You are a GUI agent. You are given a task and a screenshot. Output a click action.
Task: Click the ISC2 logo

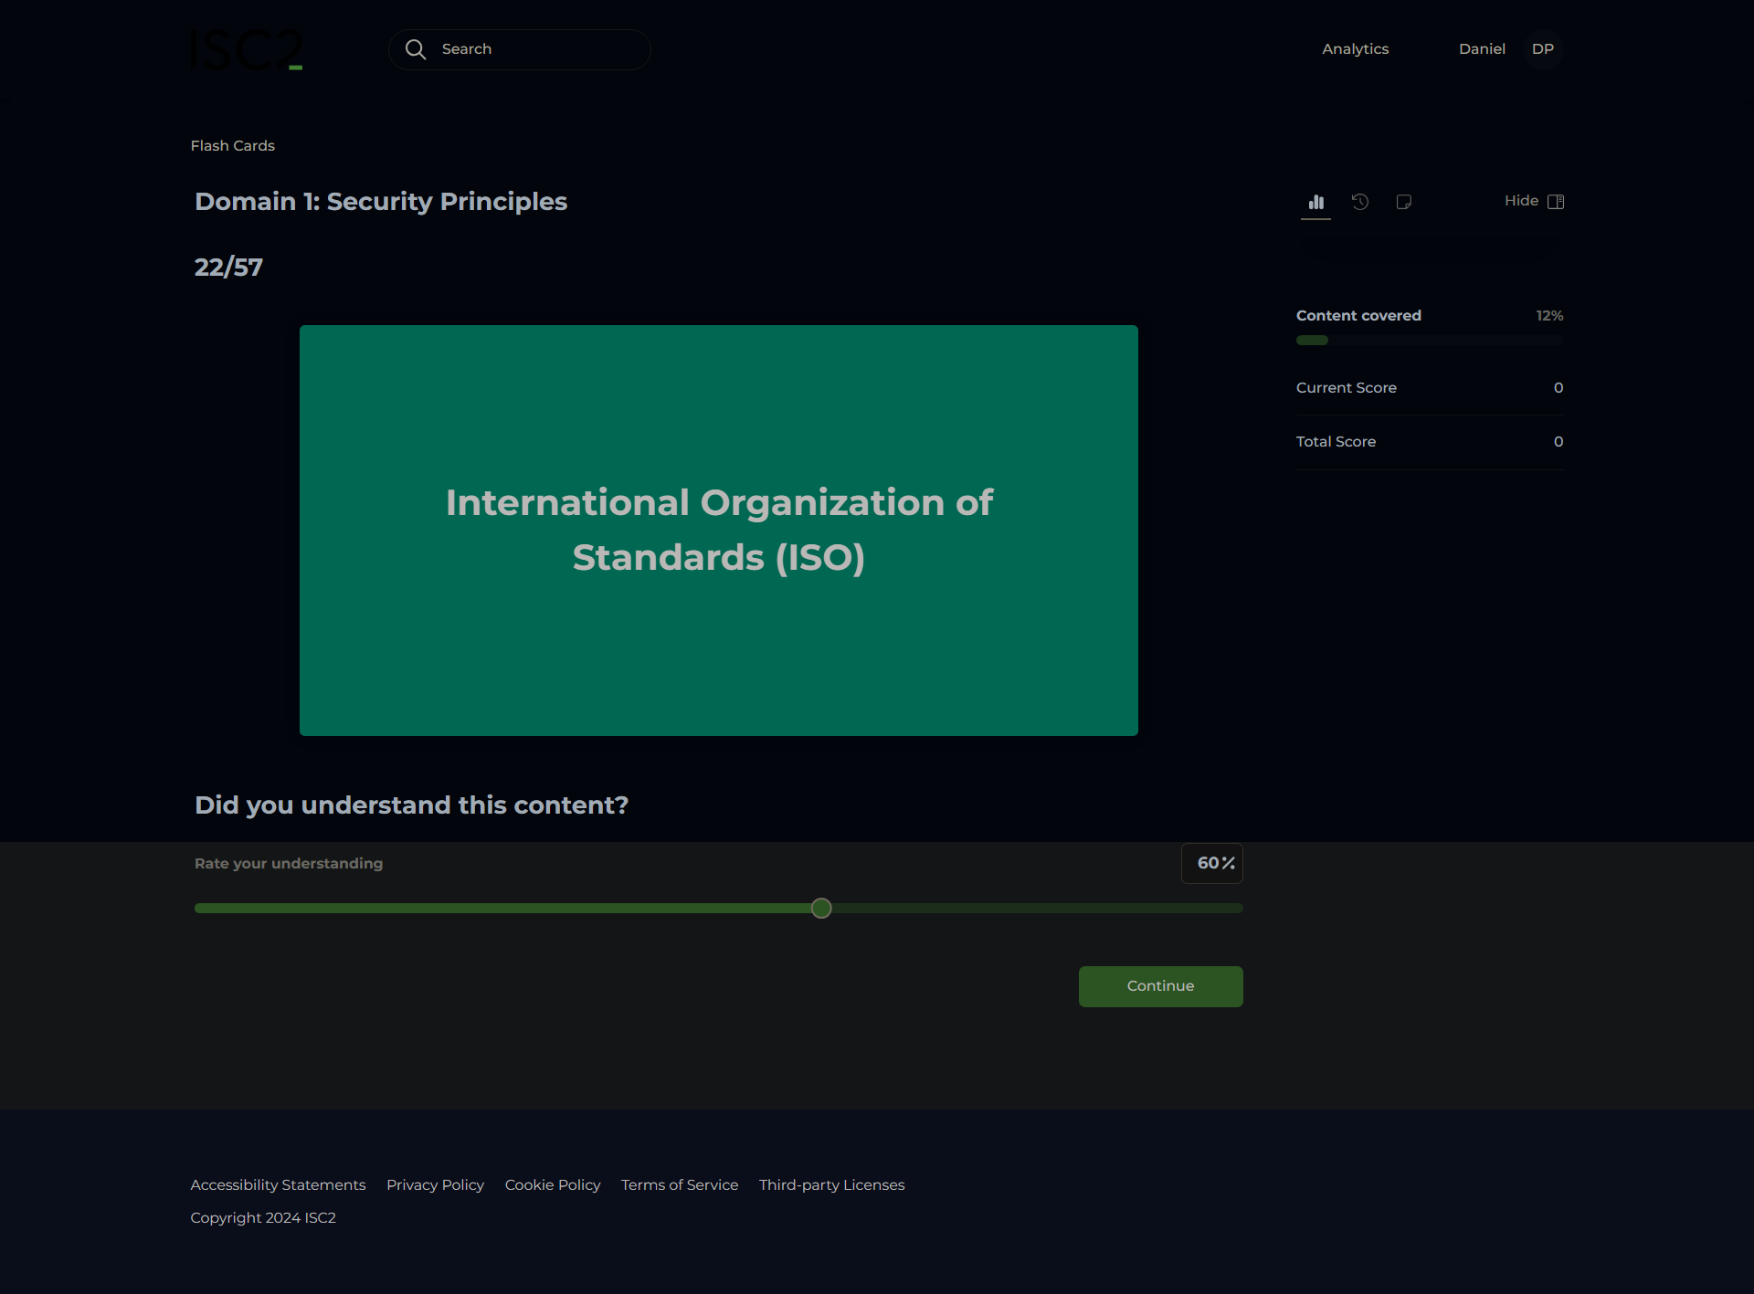(247, 49)
